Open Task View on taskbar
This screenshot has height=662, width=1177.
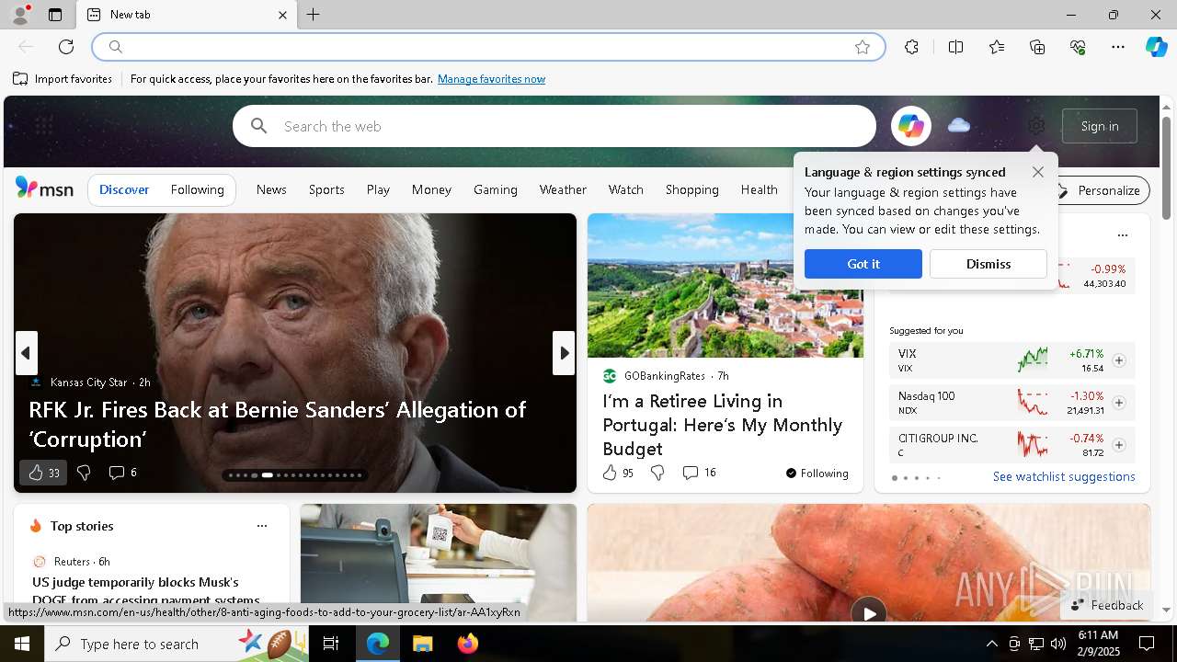[x=331, y=644]
